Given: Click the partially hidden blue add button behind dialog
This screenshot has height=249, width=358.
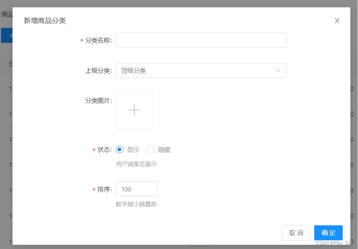Looking at the screenshot, I should coord(7,36).
